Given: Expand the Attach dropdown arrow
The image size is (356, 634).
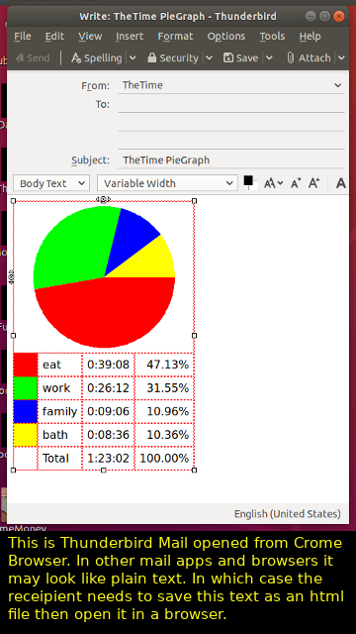Looking at the screenshot, I should click(341, 57).
